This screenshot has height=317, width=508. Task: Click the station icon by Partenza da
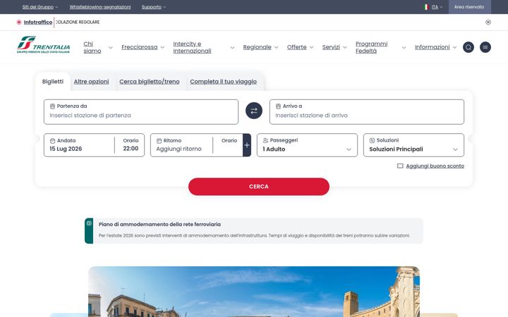point(52,106)
